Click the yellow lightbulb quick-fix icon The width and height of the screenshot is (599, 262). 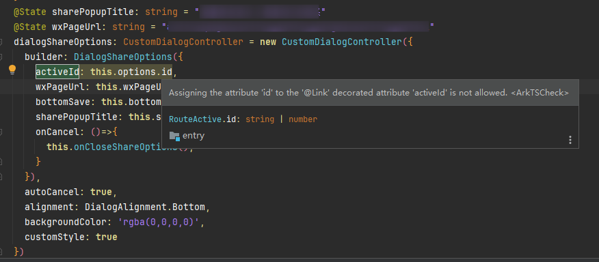12,70
